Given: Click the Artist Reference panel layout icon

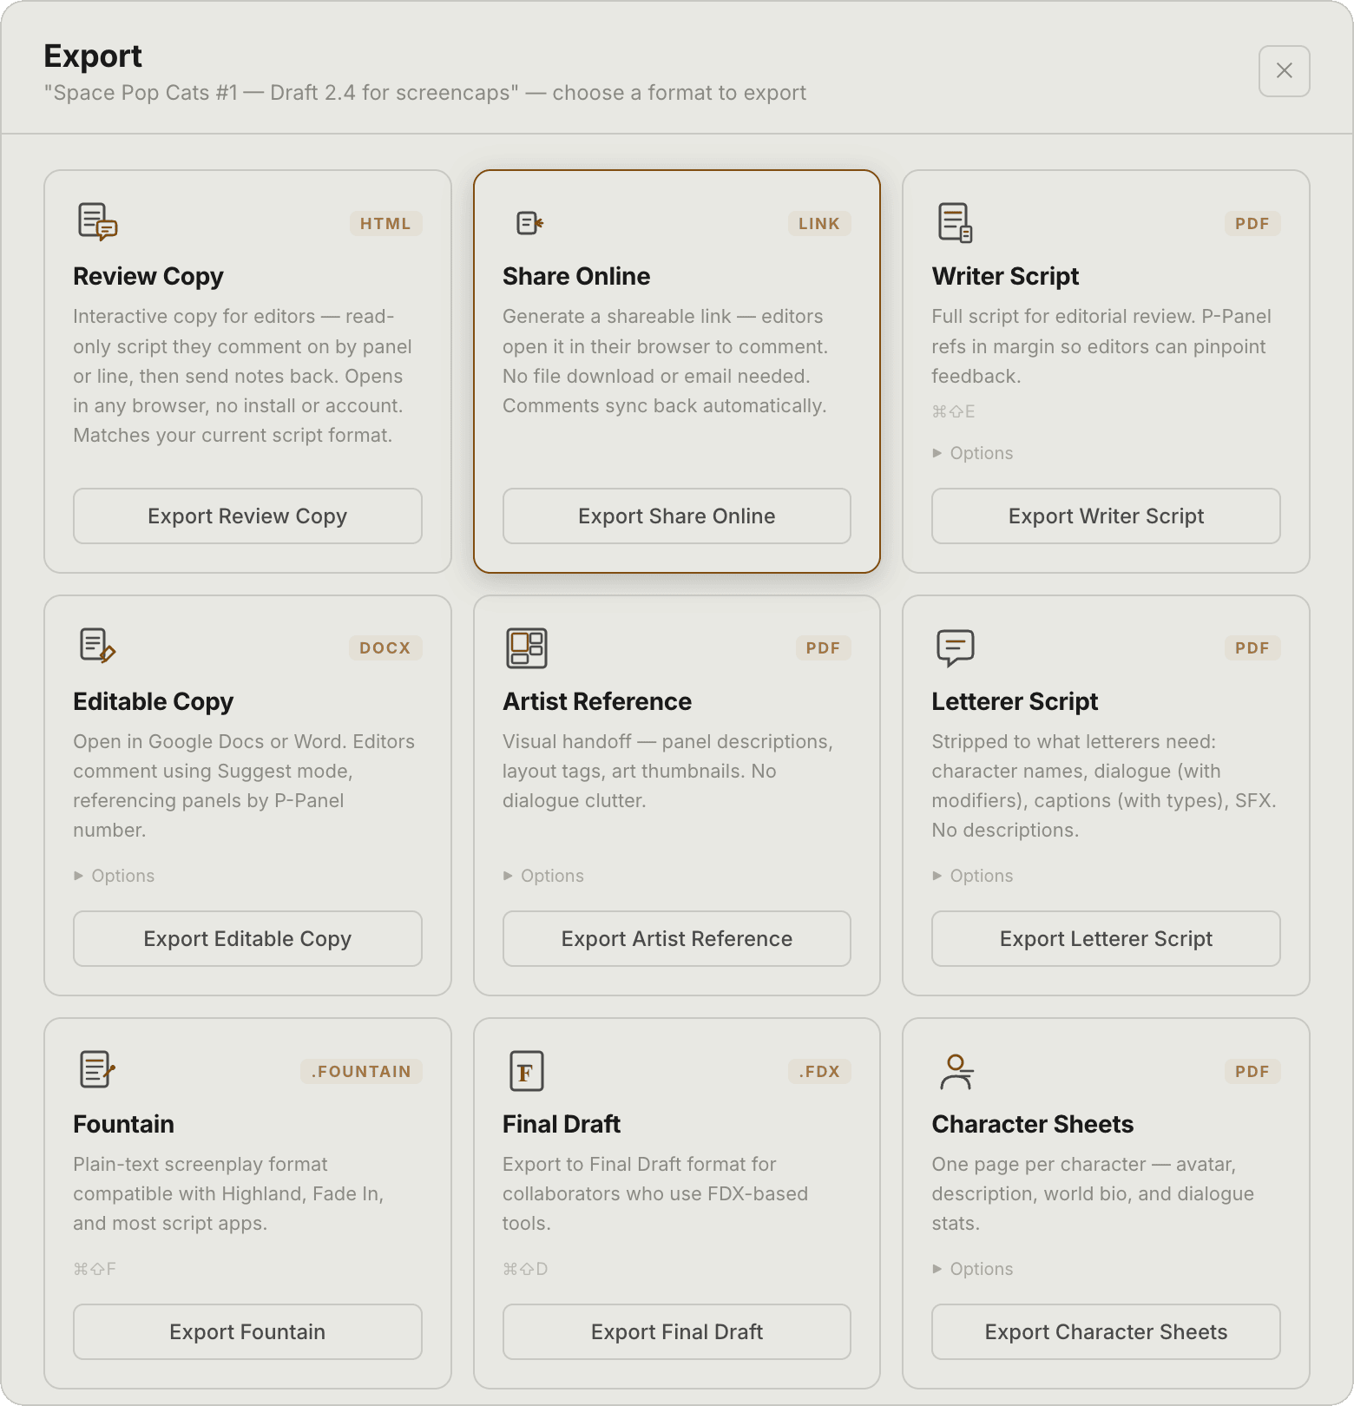Looking at the screenshot, I should (x=527, y=648).
